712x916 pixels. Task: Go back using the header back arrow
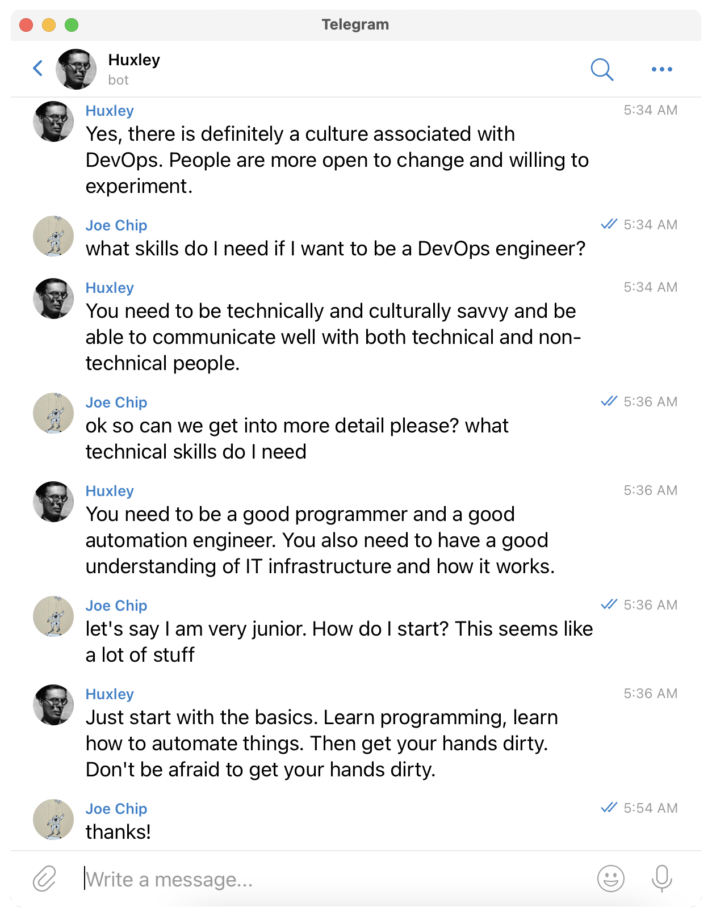click(38, 69)
